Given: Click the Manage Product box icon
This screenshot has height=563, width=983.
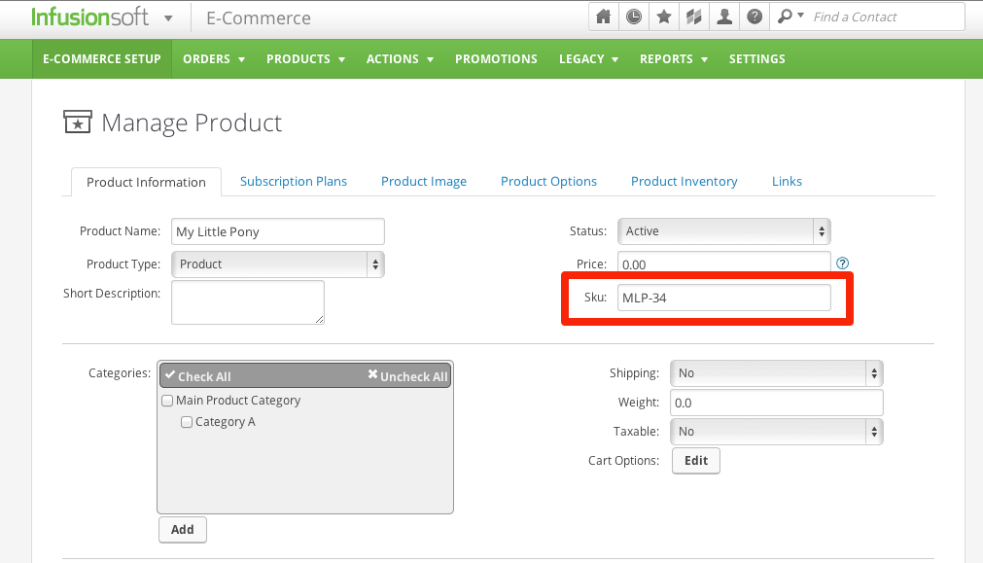Looking at the screenshot, I should [78, 122].
